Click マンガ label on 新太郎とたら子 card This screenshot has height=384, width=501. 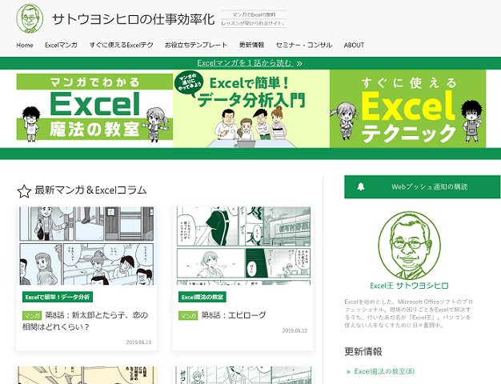[32, 316]
